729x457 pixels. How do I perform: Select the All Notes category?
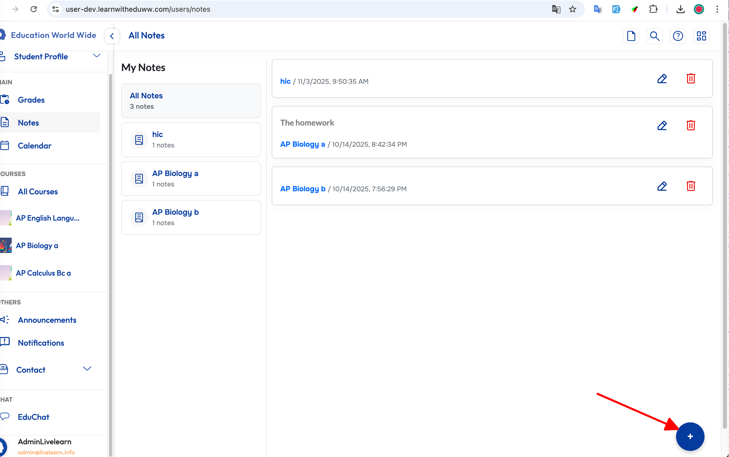191,101
